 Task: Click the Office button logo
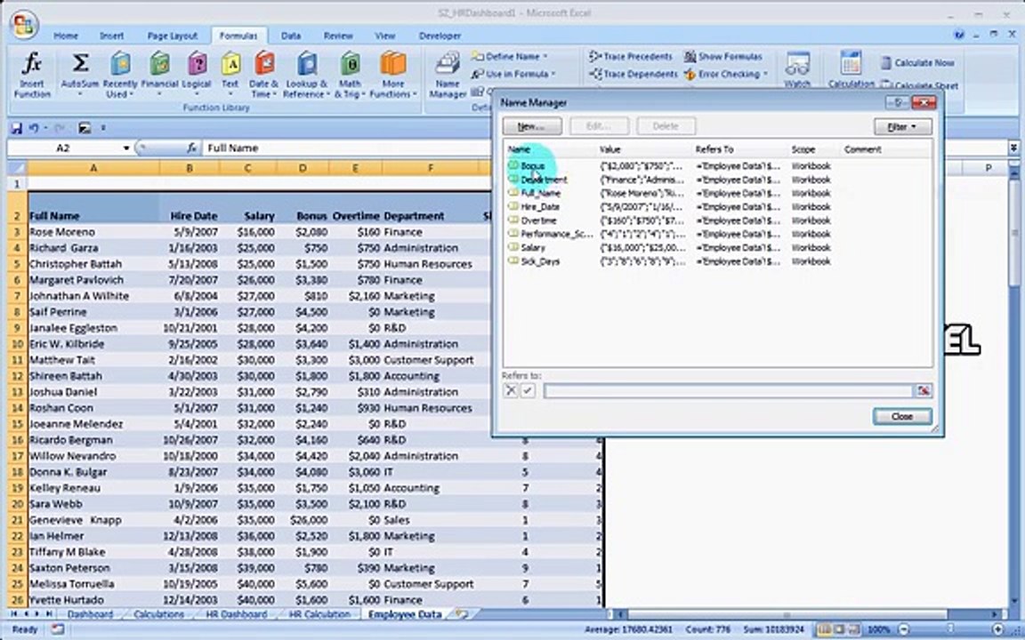tap(23, 26)
